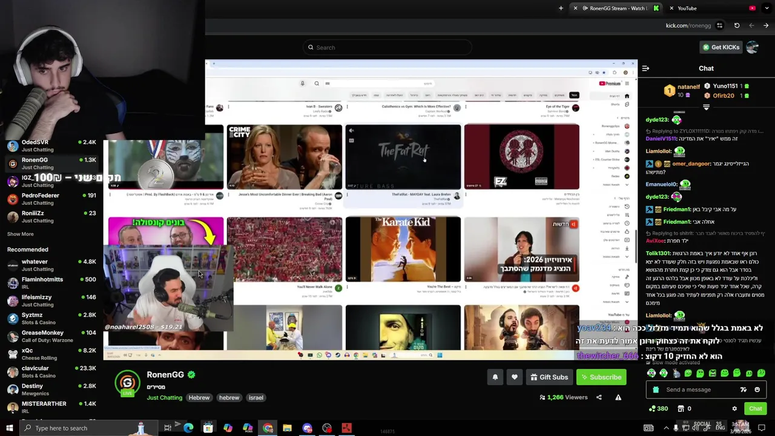Viewport: 775px width, 436px height.
Task: Close the RonenGG Stream tab
Action: click(575, 8)
